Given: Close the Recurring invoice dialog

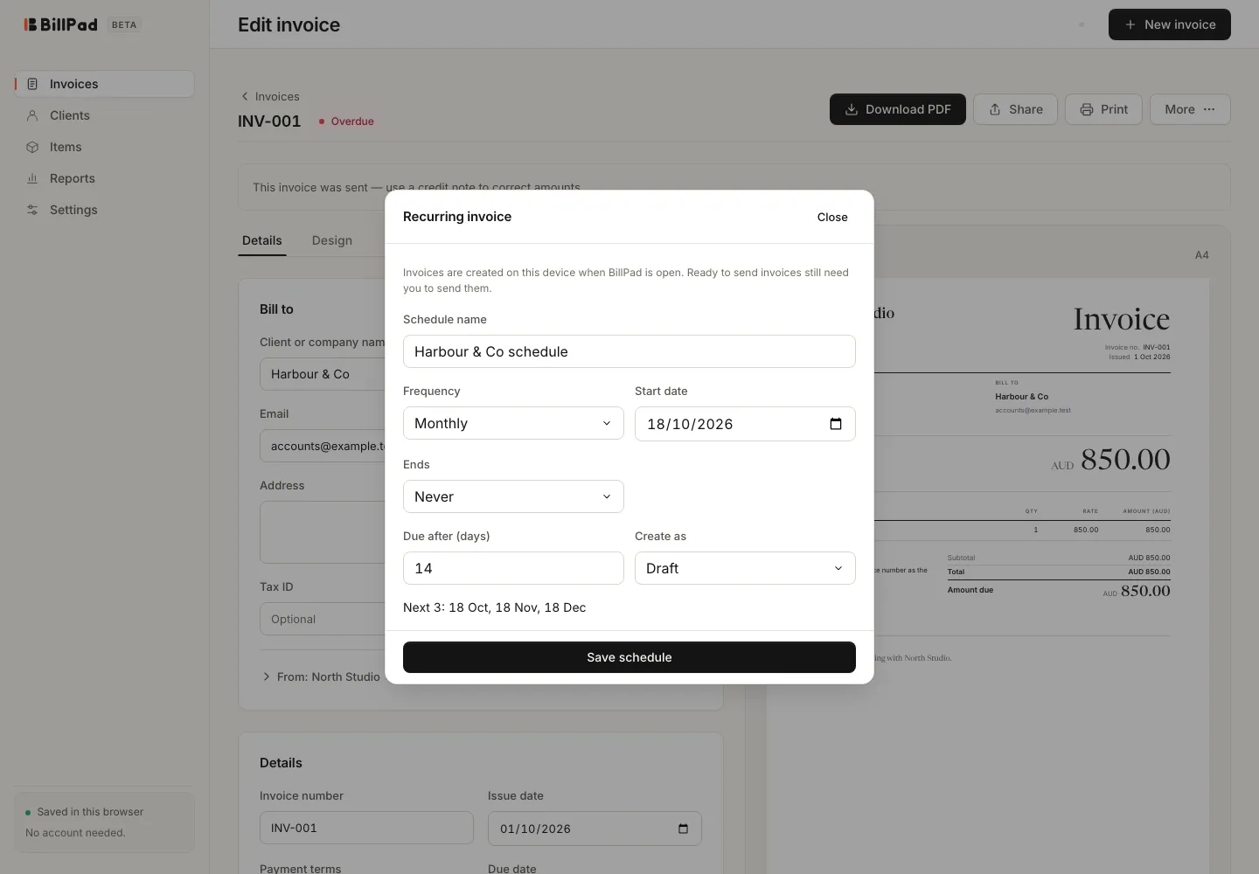Looking at the screenshot, I should 832,217.
